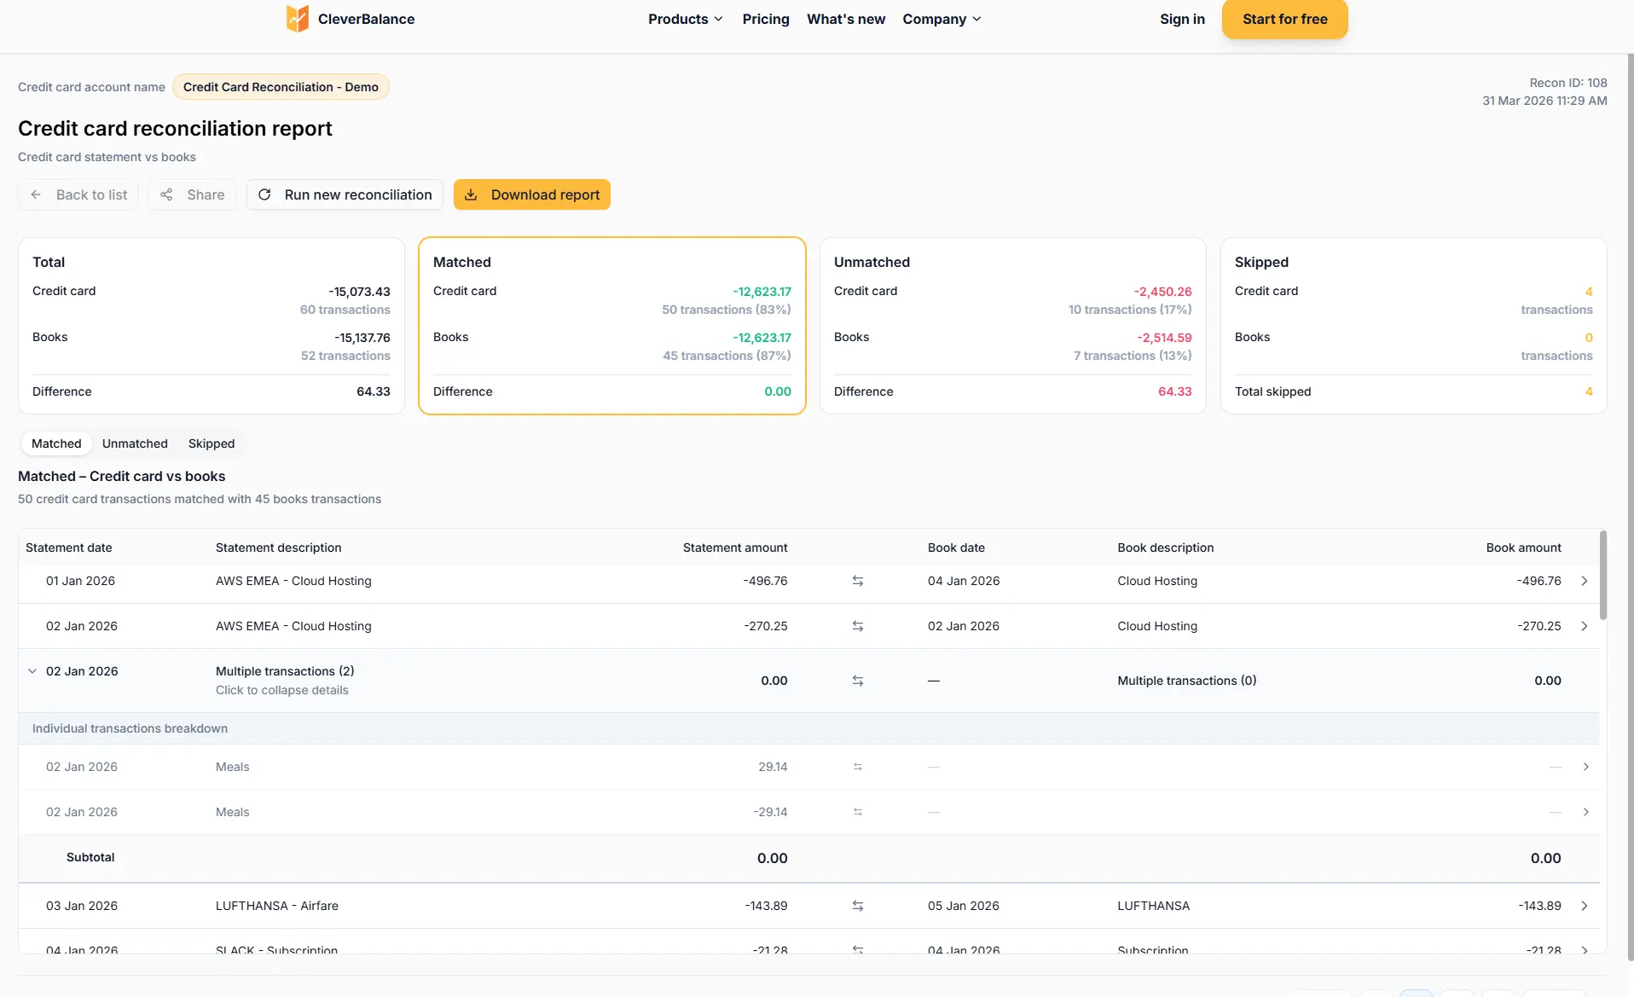Click Total credit card amount -15,073.43
1634x997 pixels.
[360, 292]
